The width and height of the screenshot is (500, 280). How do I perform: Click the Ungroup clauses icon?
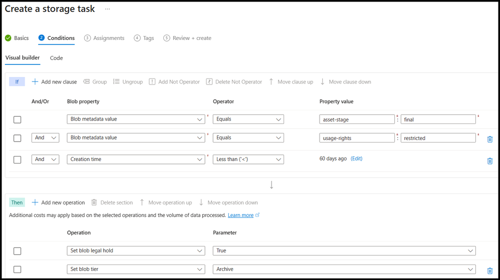point(117,82)
